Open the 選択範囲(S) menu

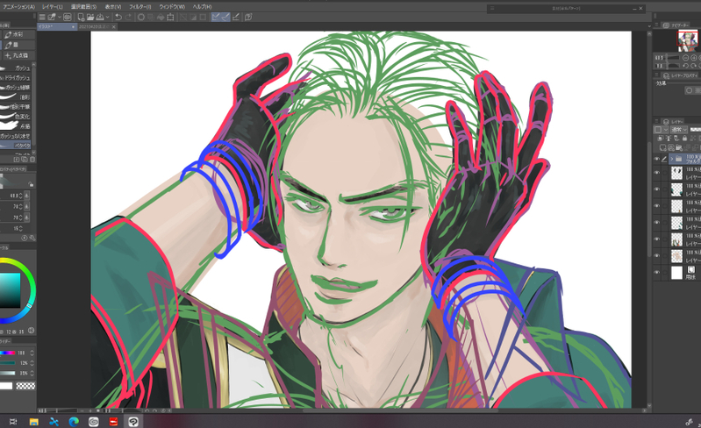[x=83, y=7]
